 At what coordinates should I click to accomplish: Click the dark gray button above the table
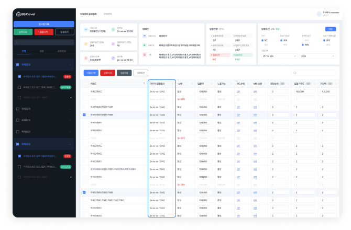pyautogui.click(x=124, y=73)
